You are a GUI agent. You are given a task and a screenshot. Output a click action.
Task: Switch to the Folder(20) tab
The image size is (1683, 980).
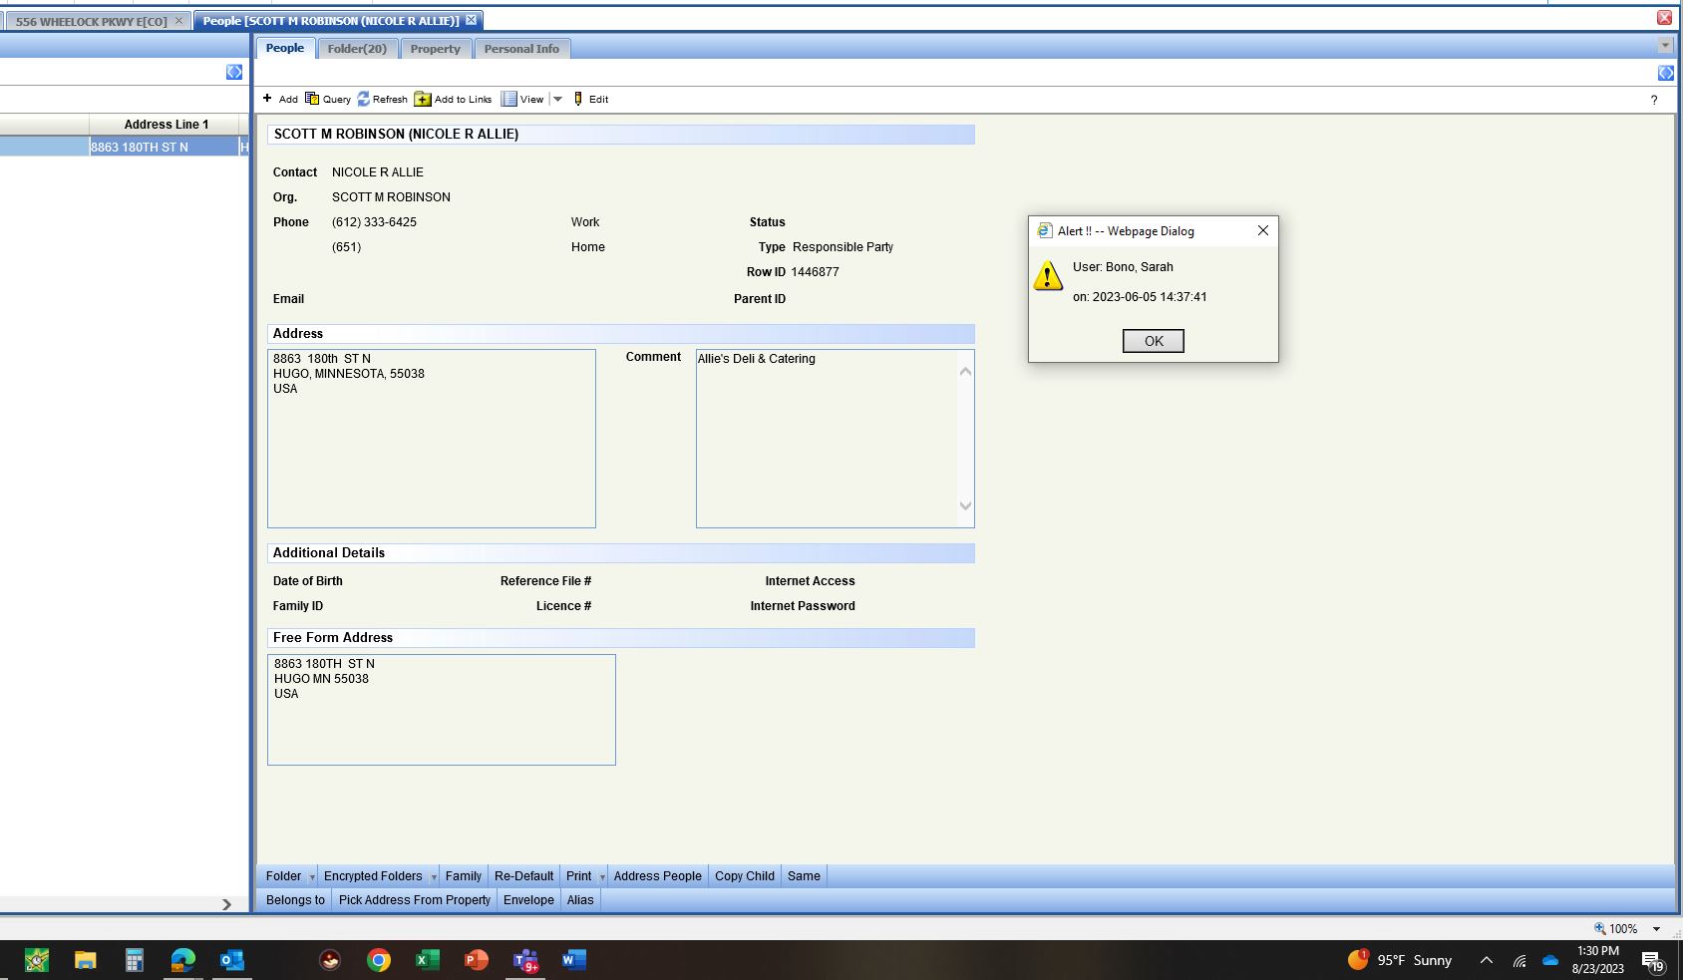[x=357, y=49]
